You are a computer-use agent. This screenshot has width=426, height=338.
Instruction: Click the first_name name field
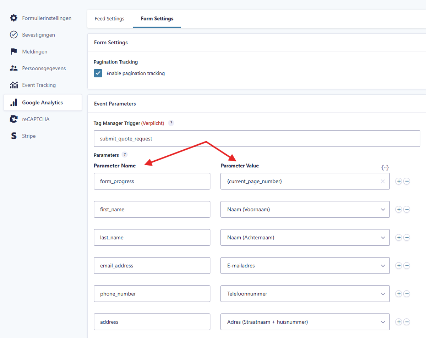pyautogui.click(x=152, y=209)
